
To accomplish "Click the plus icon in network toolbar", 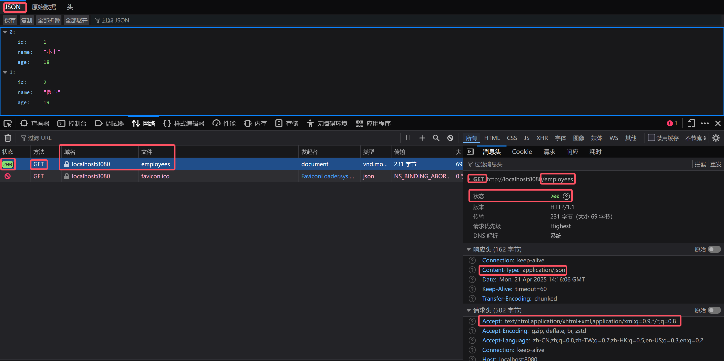I will [422, 138].
